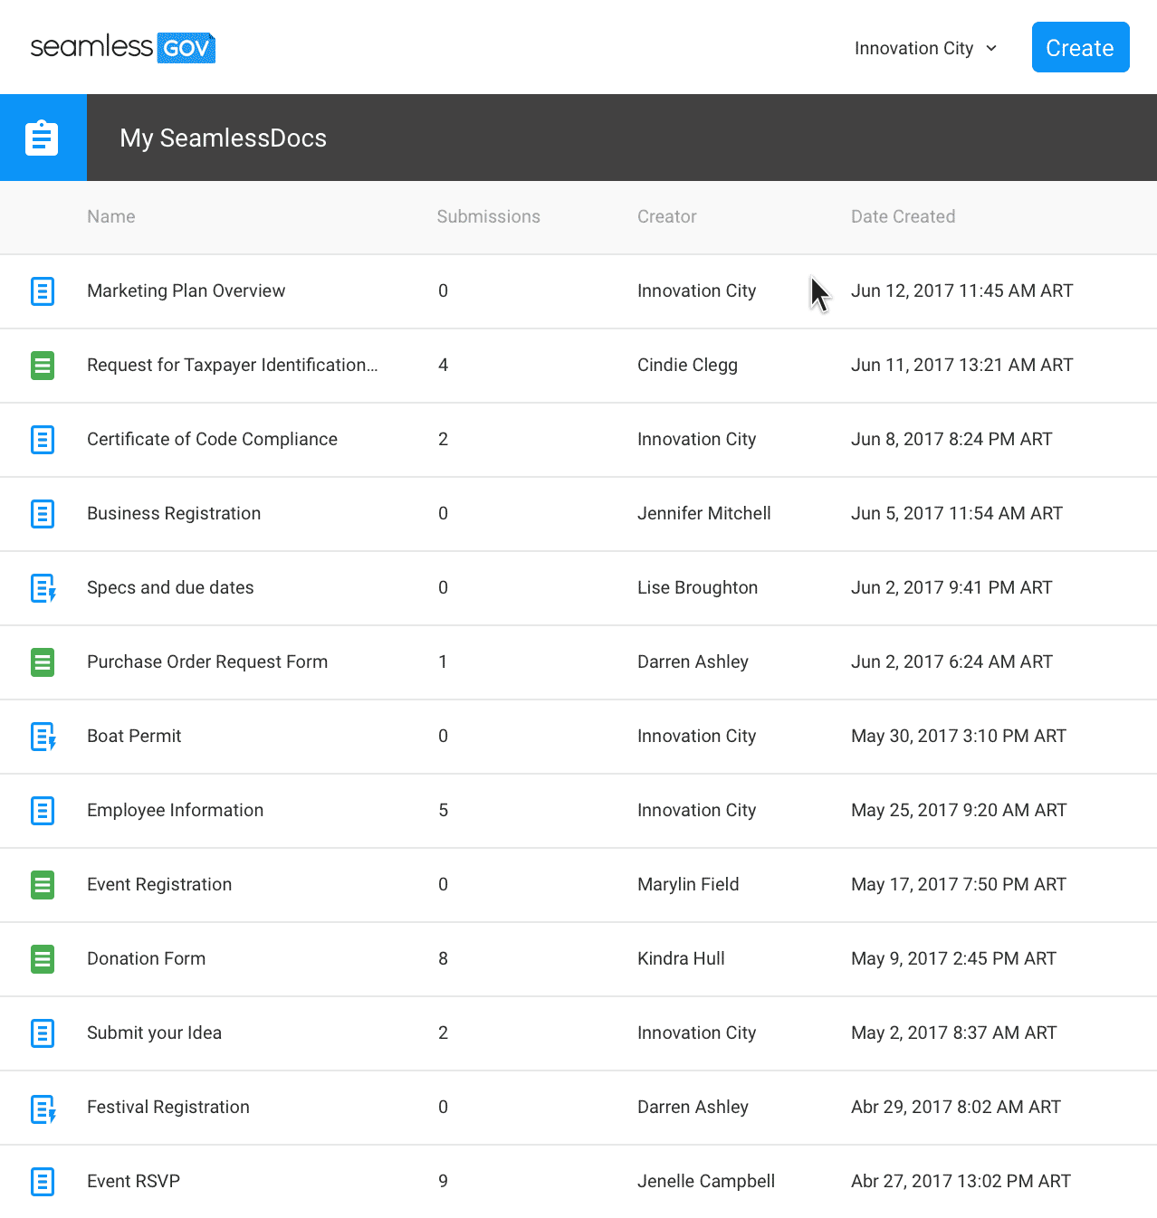This screenshot has width=1157, height=1218.
Task: Click the Event RSVP document icon
Action: pos(43,1182)
